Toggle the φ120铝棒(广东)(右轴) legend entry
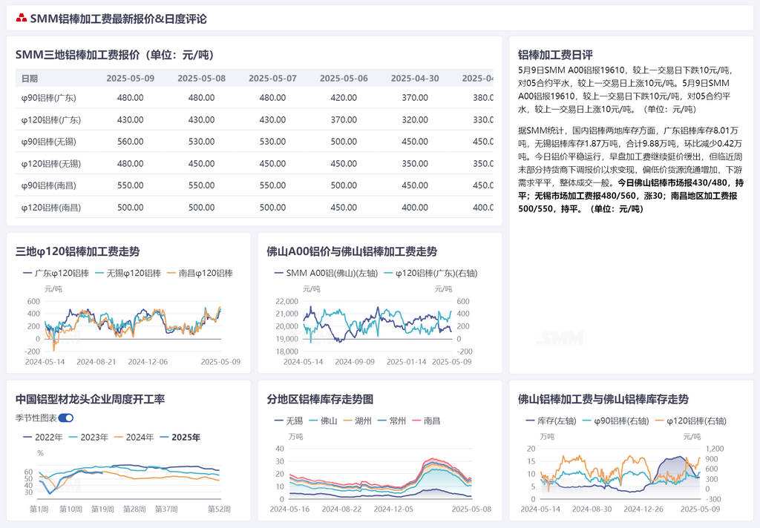The height and width of the screenshot is (528, 760). coord(431,273)
